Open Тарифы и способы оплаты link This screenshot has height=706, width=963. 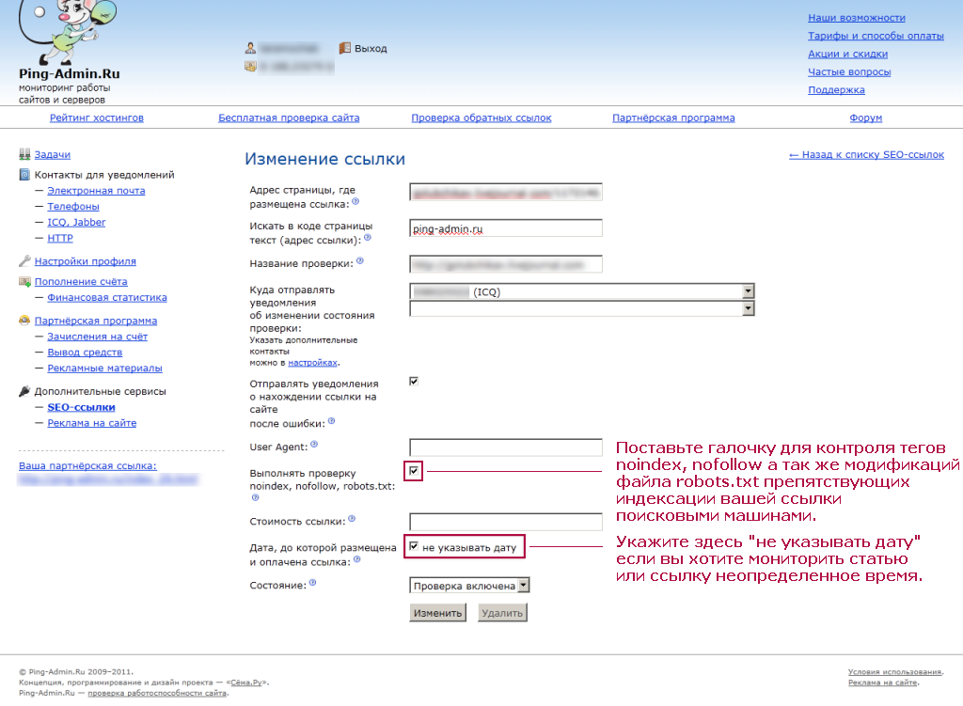(x=876, y=36)
